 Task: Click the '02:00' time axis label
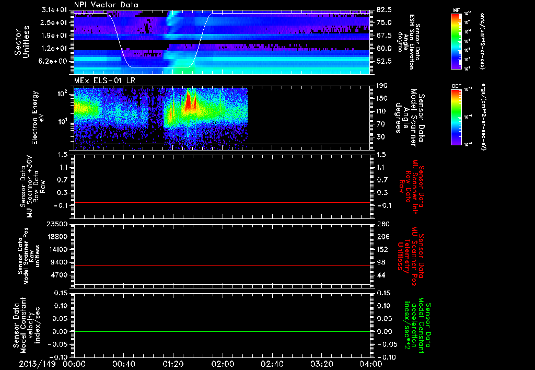(x=223, y=364)
